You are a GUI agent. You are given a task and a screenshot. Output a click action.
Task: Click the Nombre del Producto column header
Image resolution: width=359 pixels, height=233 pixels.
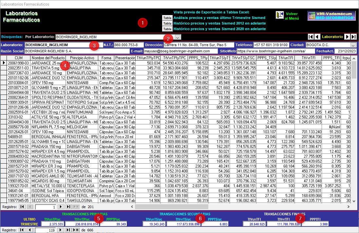(x=48, y=58)
